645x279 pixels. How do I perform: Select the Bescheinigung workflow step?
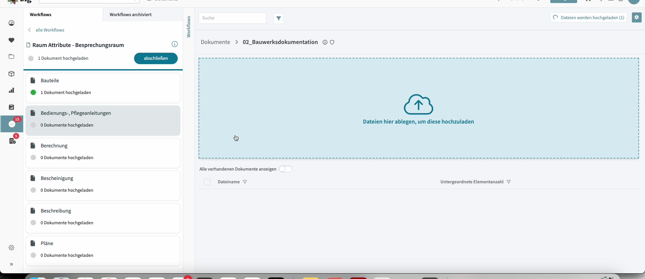103,186
